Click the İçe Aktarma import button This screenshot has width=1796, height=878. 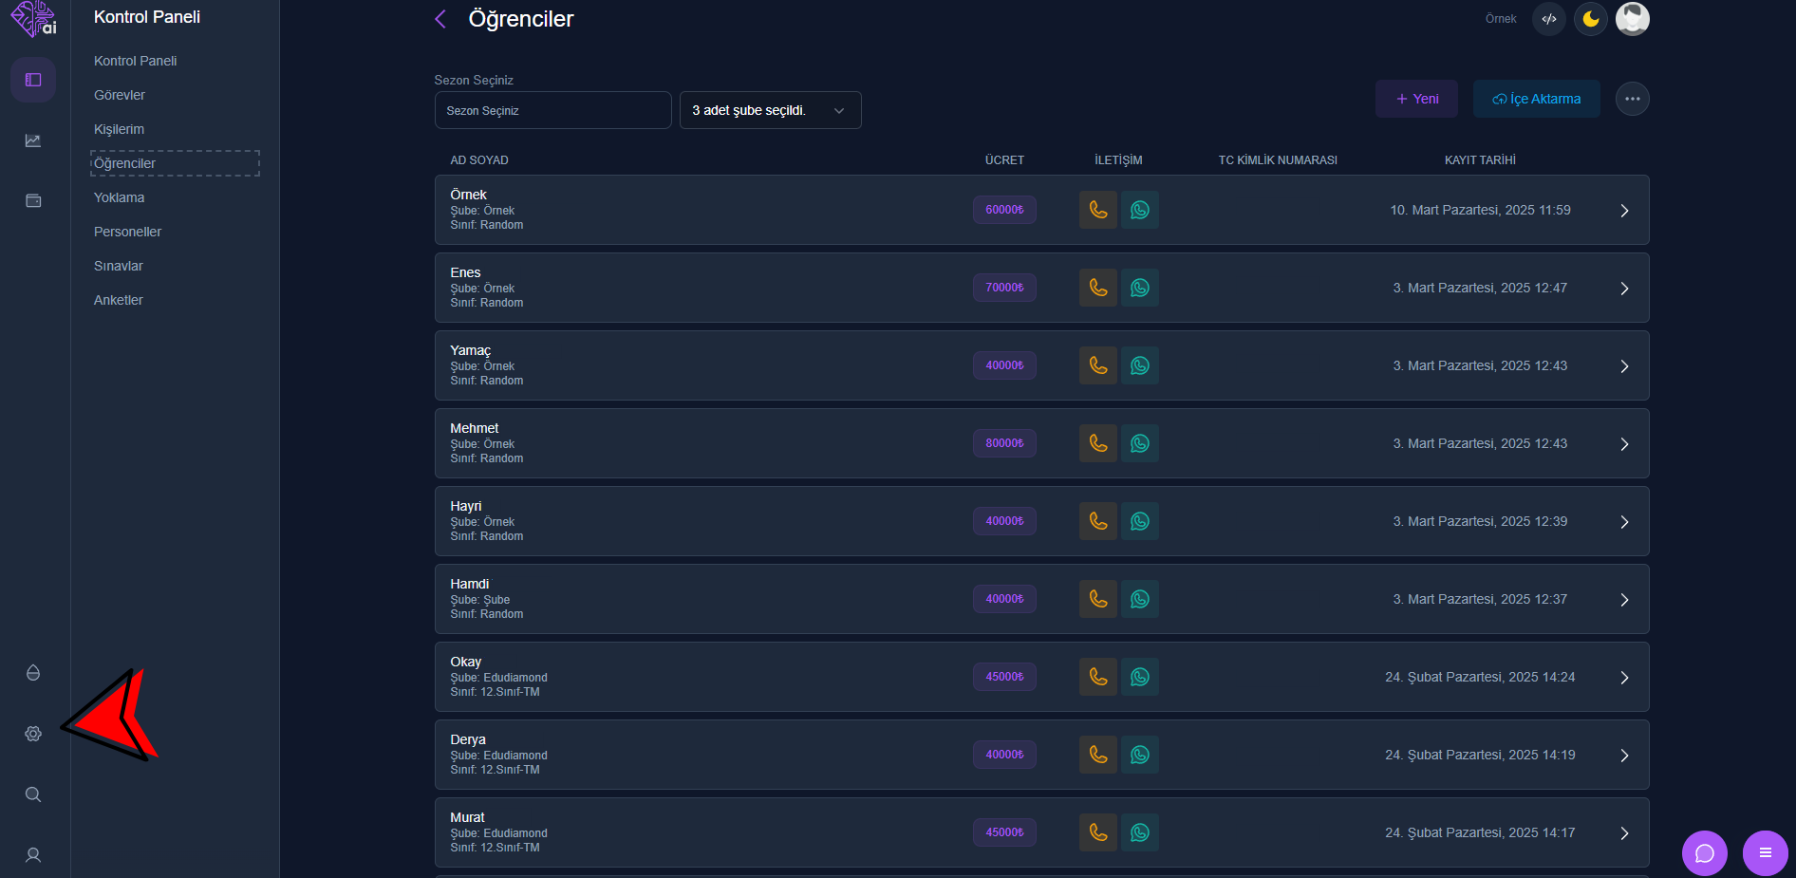[1536, 99]
